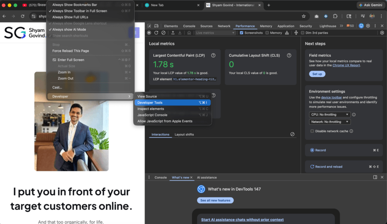Click the Ask Gemini button

(371, 5)
